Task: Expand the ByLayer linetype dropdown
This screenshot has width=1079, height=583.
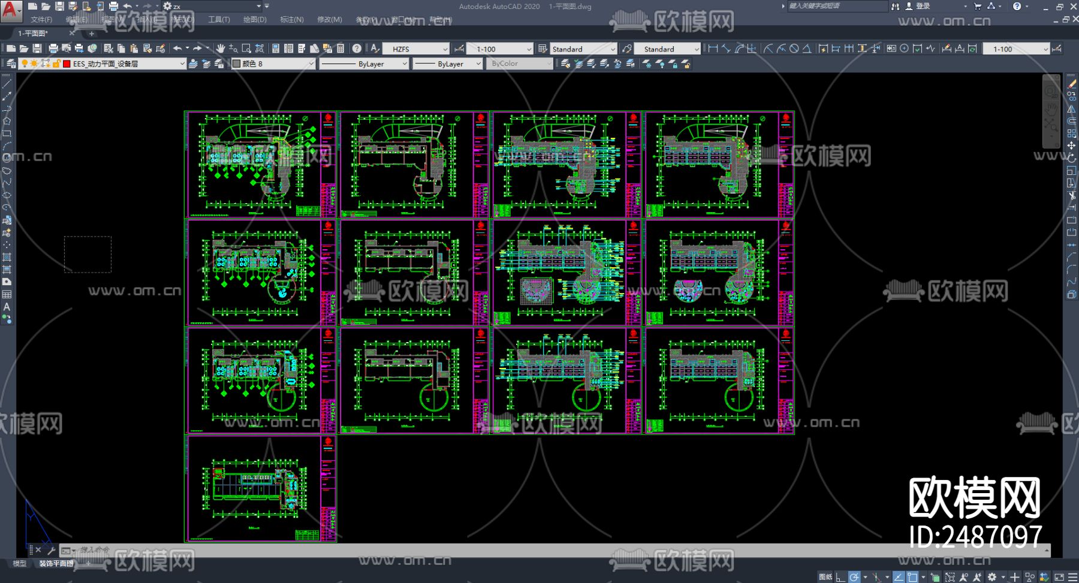Action: click(405, 64)
